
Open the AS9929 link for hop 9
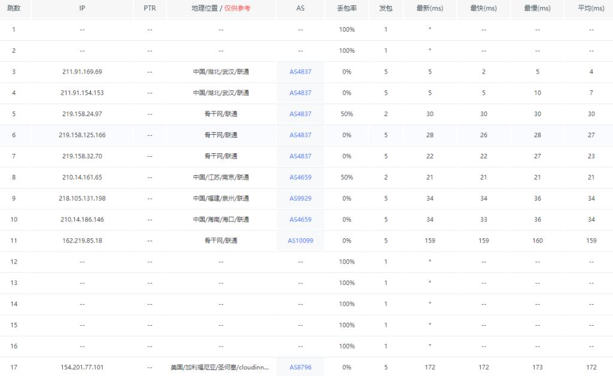click(300, 198)
